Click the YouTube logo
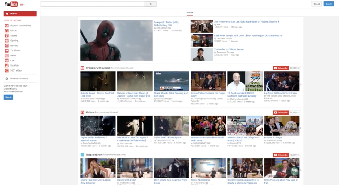 tap(11, 4)
